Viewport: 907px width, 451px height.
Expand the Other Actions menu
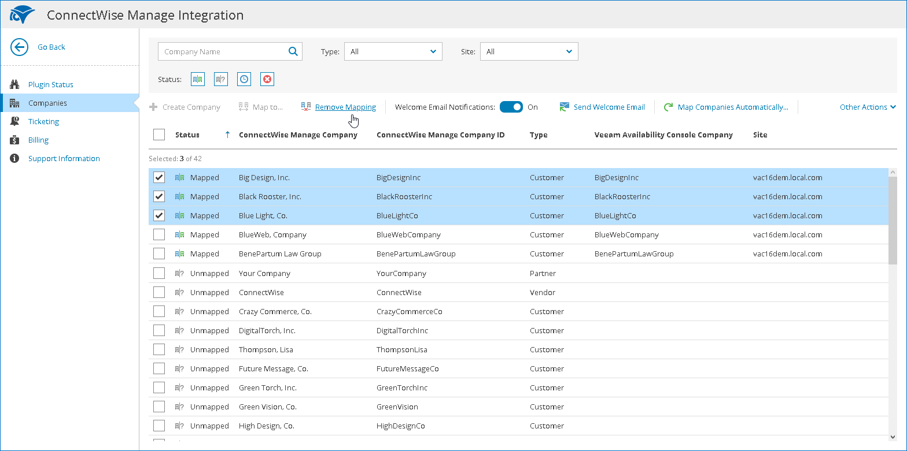point(868,107)
